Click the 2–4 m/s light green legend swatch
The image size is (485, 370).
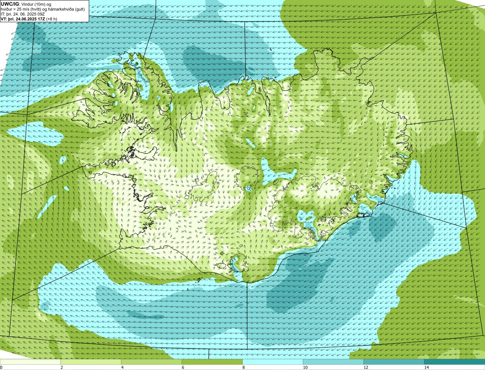coord(91,362)
